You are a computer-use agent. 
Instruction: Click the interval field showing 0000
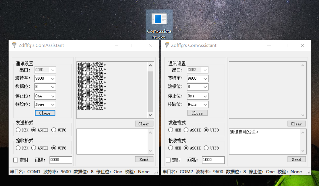tap(61, 160)
